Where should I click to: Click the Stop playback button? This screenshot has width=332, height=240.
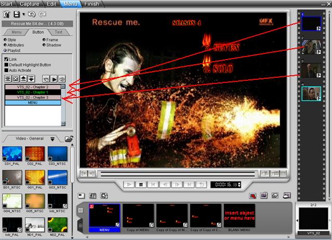point(141,185)
